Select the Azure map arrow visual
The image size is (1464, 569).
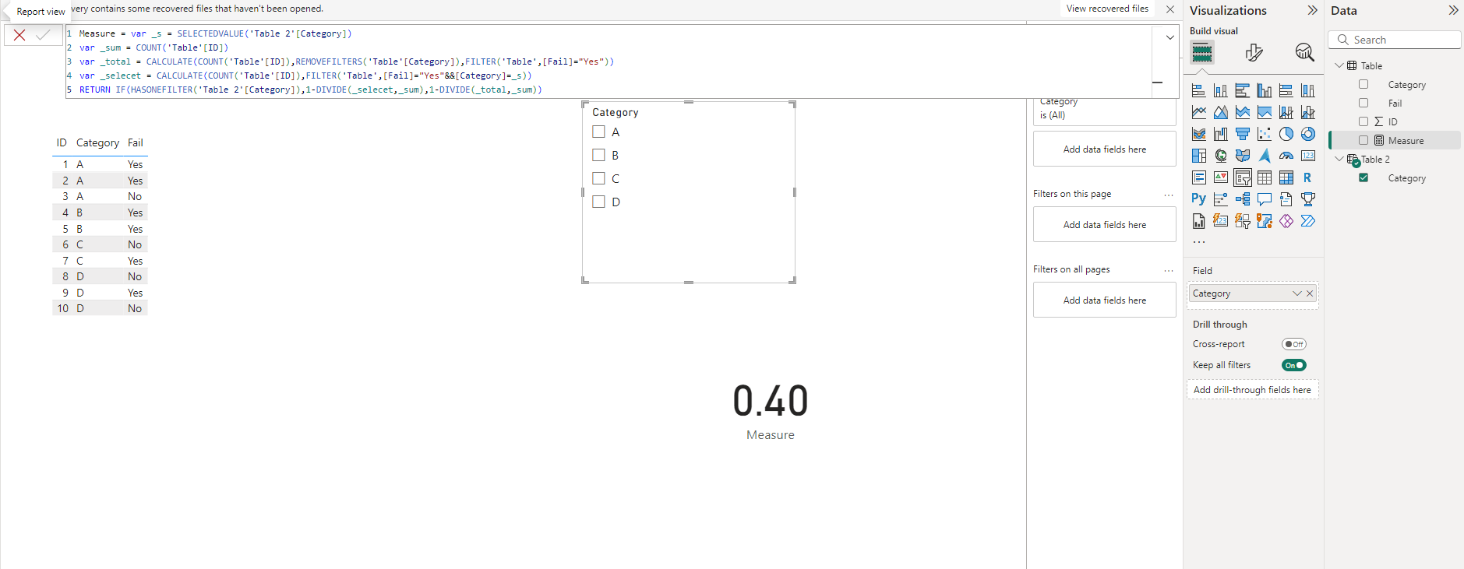click(x=1265, y=156)
